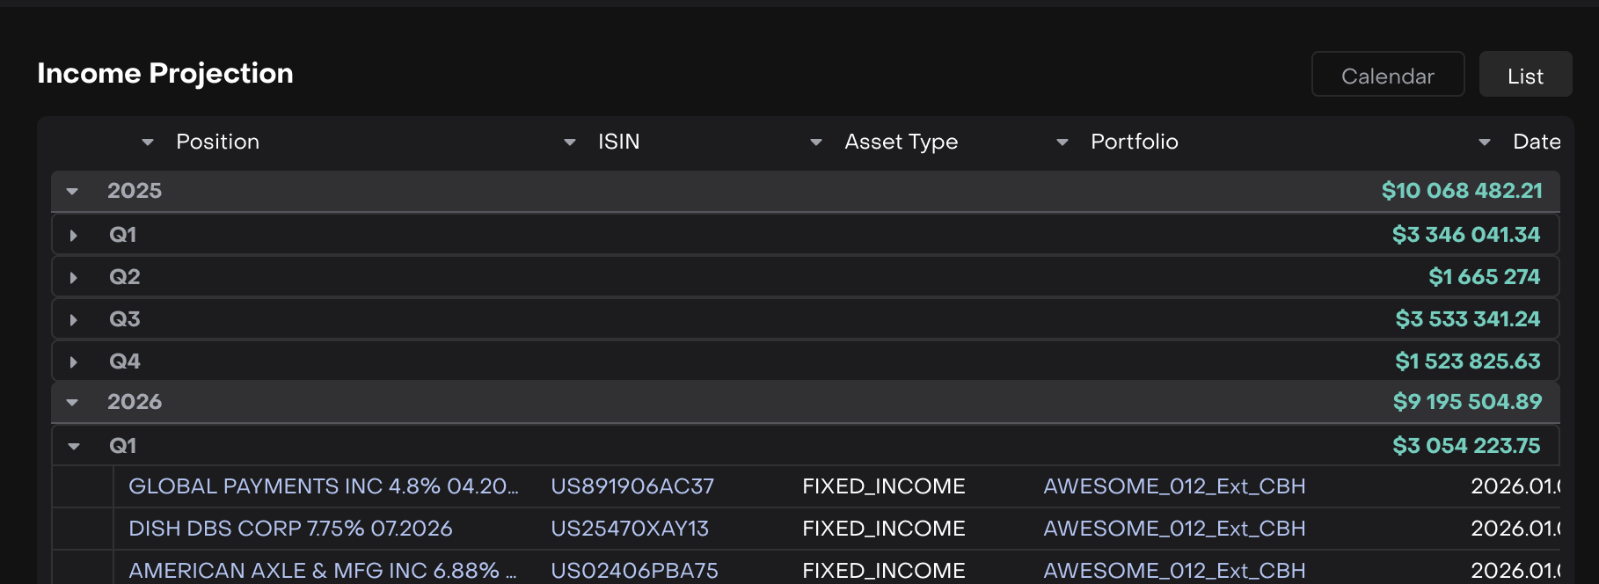Viewport: 1599px width, 584px height.
Task: Expand the 2025 Q3 row
Action: coord(74,320)
